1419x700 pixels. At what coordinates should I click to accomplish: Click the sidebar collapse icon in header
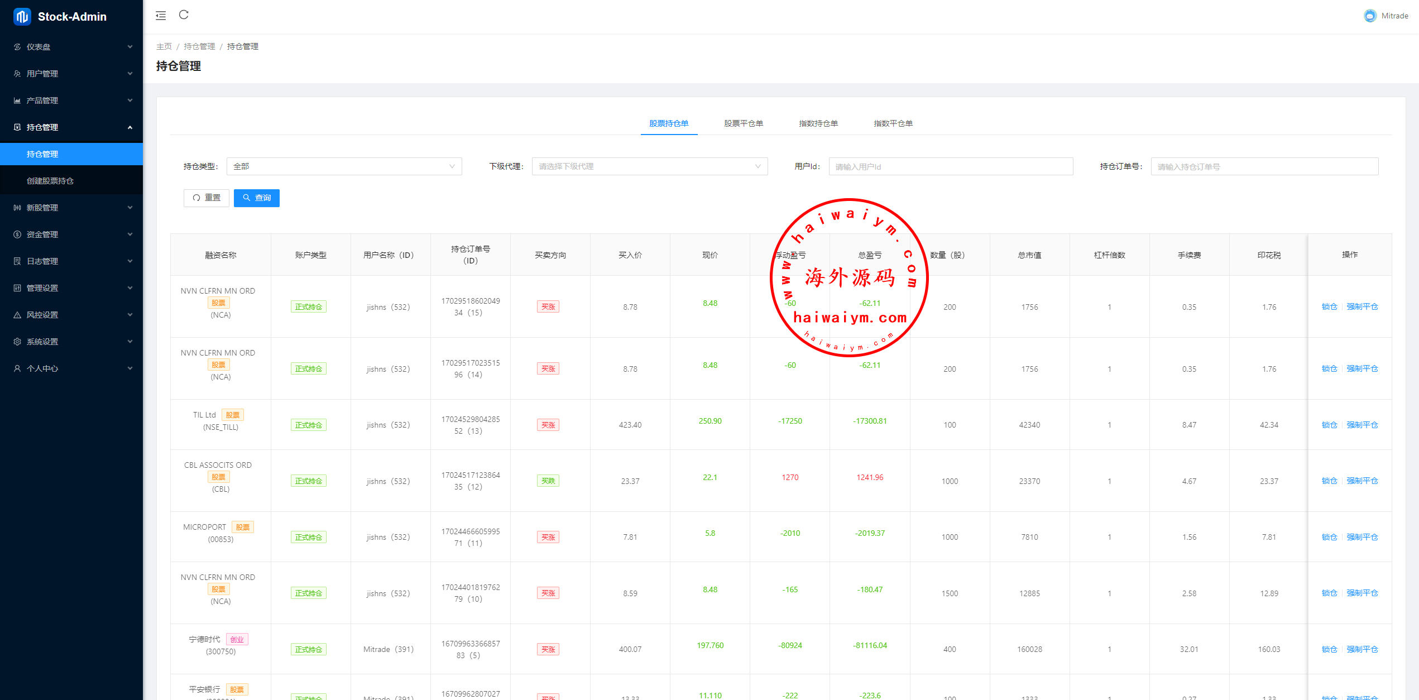click(161, 16)
